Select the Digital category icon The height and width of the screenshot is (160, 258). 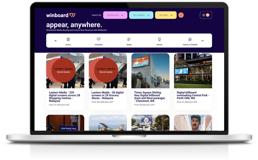point(159,39)
